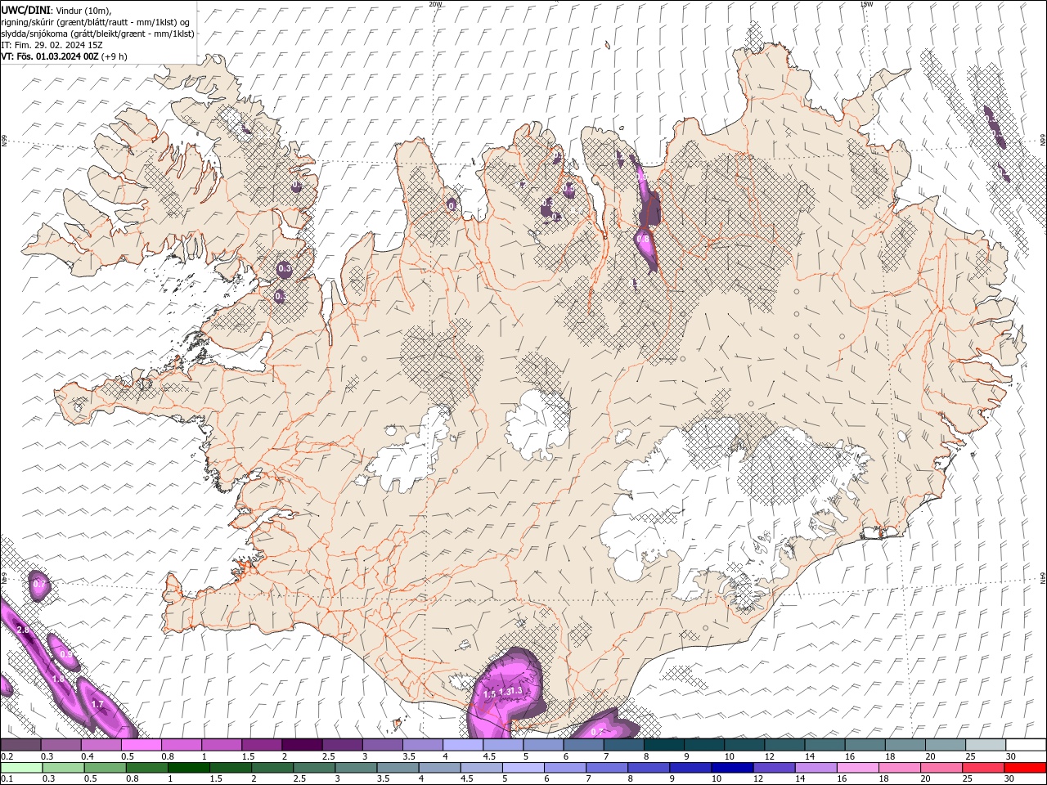
Task: Click the 'VT: Fös. 01.03.2024 00Z' valid time
Action: [x=50, y=56]
